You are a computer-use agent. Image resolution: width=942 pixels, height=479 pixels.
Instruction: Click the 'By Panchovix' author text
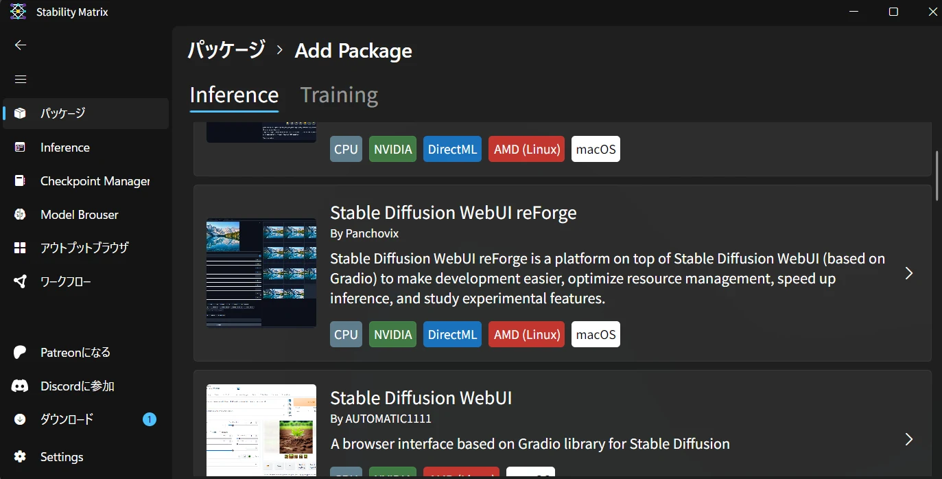tap(364, 233)
